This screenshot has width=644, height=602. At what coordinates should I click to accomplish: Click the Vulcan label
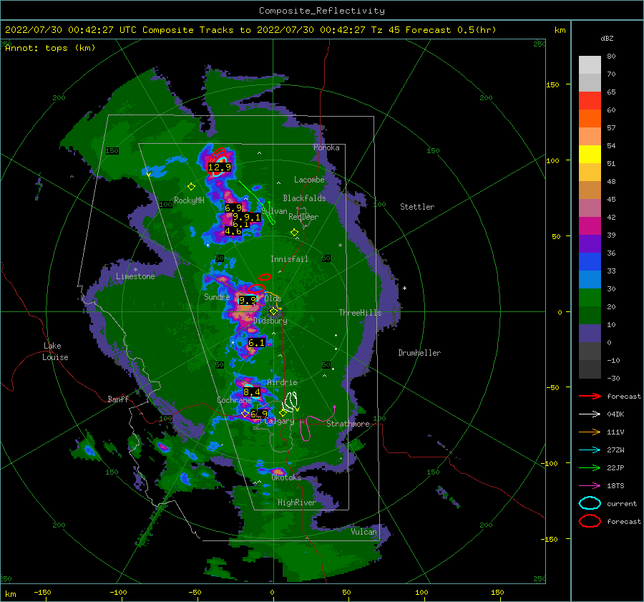pyautogui.click(x=364, y=532)
